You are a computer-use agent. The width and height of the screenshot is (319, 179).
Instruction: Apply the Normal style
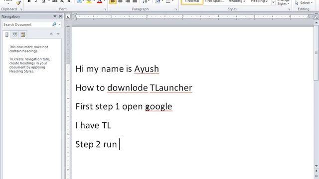[x=192, y=2]
